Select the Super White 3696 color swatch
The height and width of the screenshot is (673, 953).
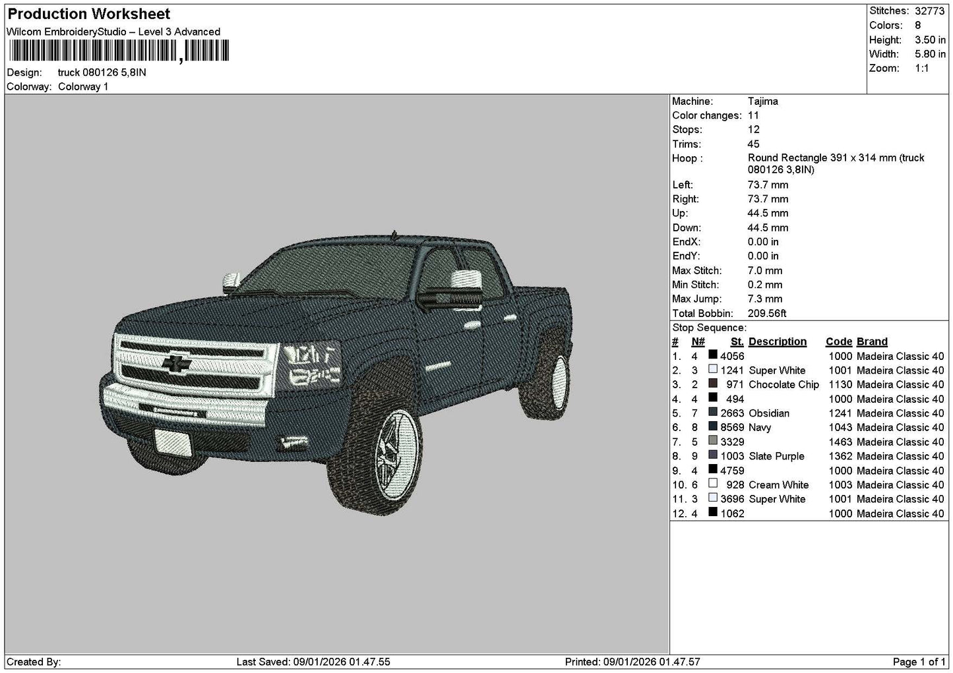[x=713, y=498]
